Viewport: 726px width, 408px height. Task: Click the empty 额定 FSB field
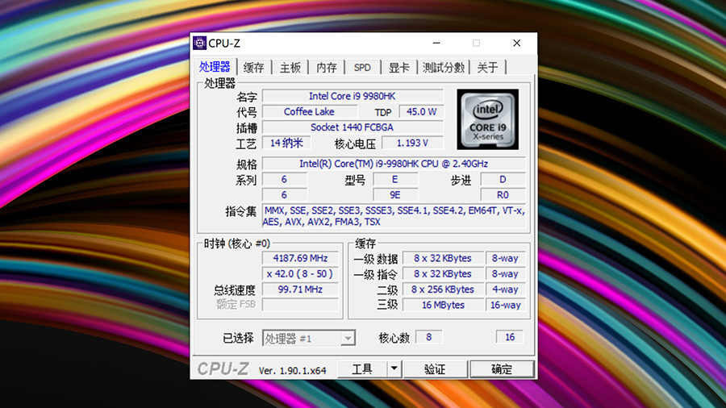pyautogui.click(x=300, y=304)
